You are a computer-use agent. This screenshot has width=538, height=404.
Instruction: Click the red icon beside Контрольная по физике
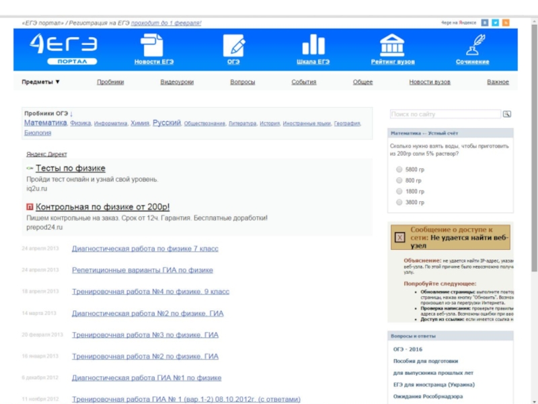(30, 207)
